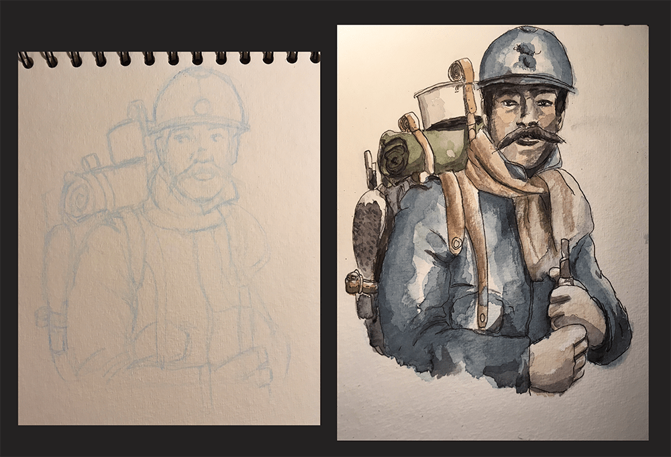Click the lower clenched fist in the painting
The height and width of the screenshot is (457, 671).
click(556, 359)
